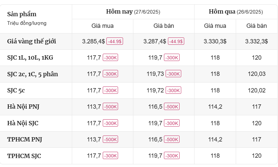This screenshot has height=167, width=278.
Task: Click the -44.9$ badge beside world gold buy price
Action: point(114,41)
